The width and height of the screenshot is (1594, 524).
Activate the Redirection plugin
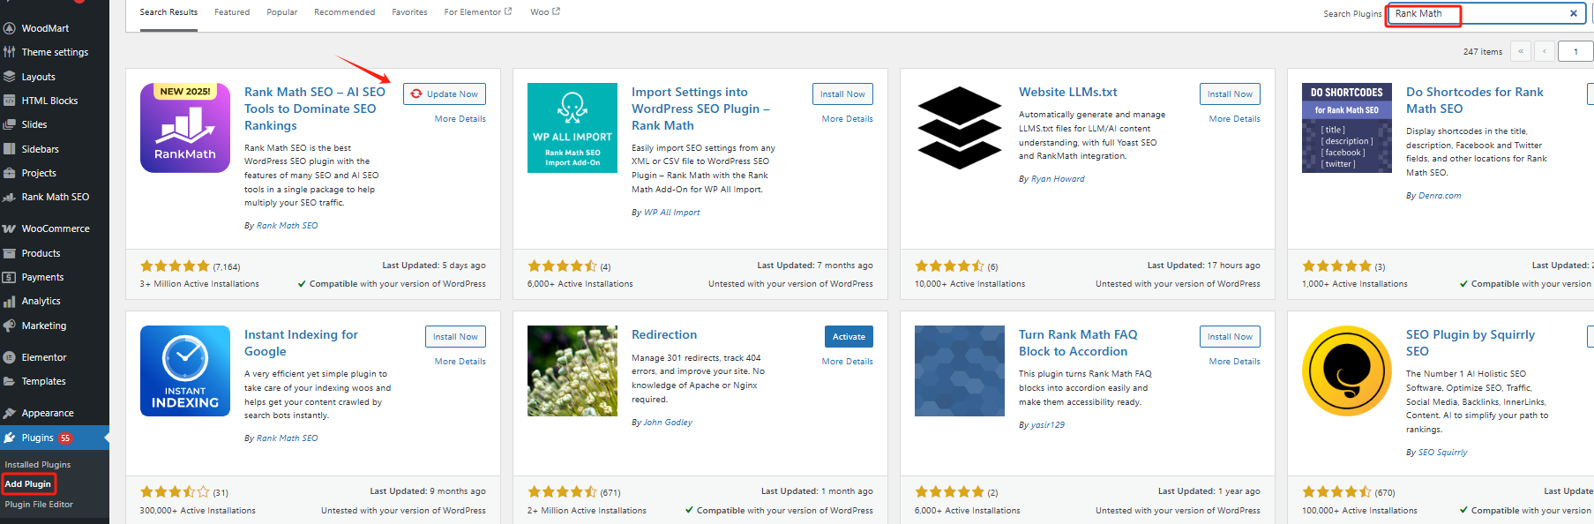849,337
